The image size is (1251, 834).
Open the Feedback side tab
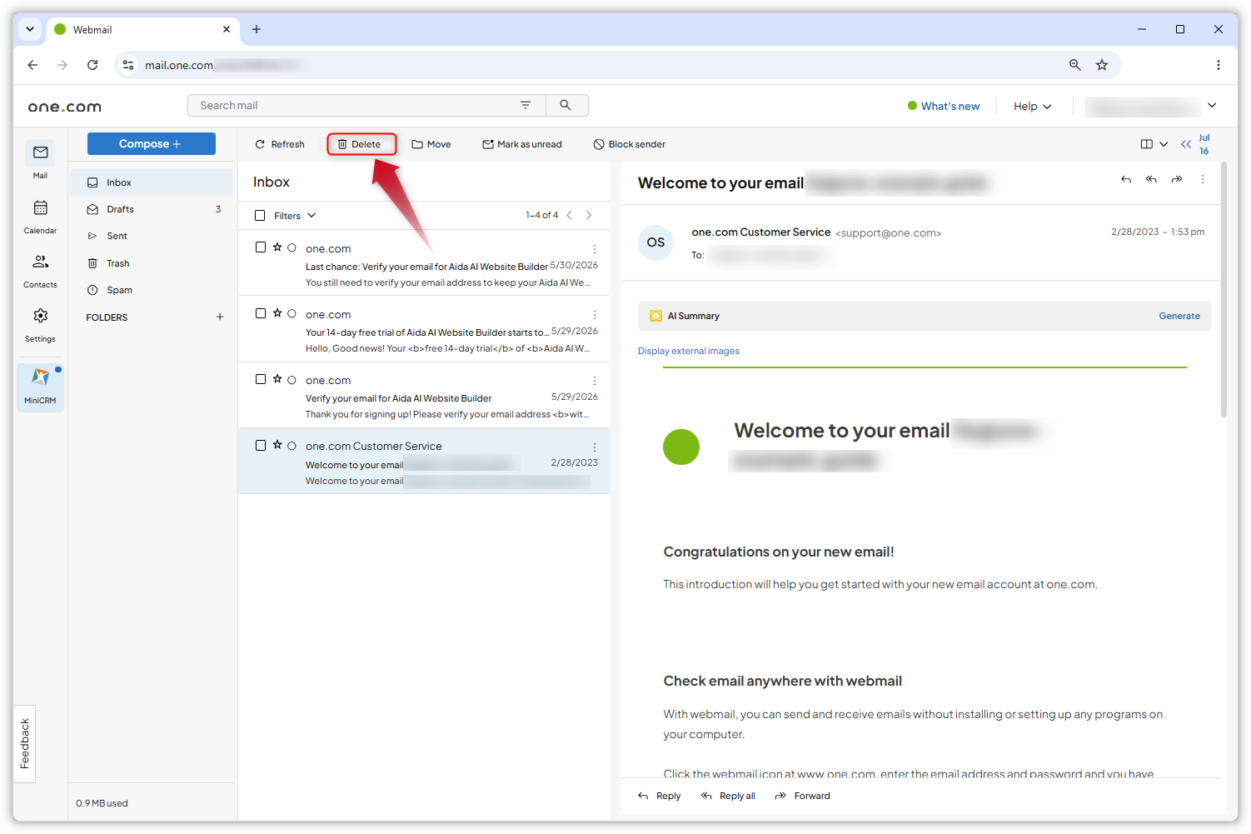(x=24, y=743)
